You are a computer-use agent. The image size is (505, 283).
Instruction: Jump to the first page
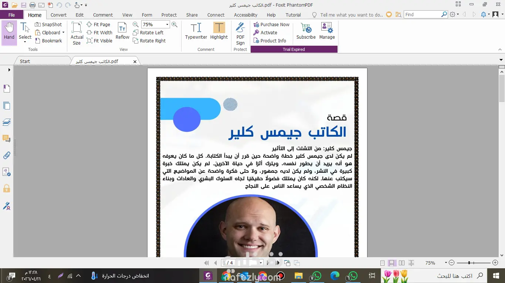(x=206, y=263)
